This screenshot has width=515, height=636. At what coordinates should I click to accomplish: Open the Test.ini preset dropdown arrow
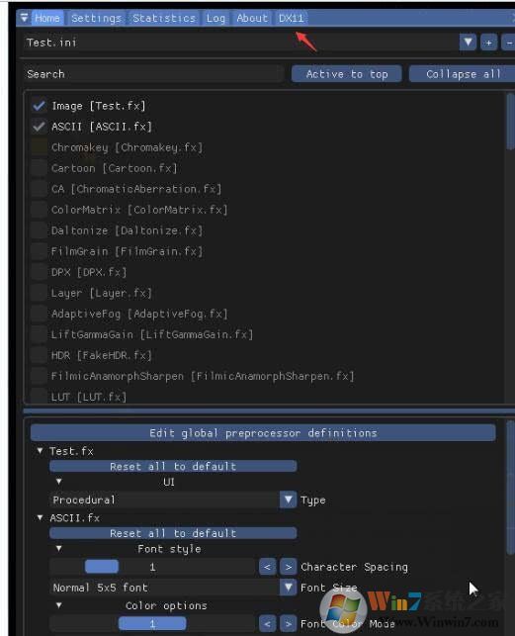(468, 43)
